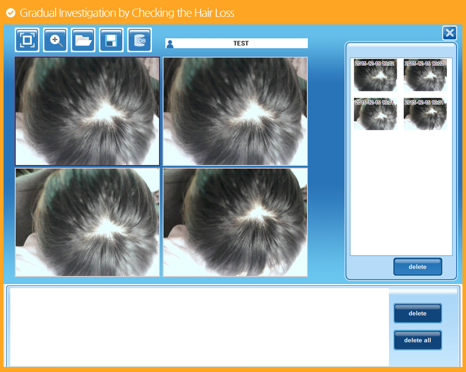The height and width of the screenshot is (372, 466).
Task: Pick the first 13:02 thumbnail in the list
Action: pyautogui.click(x=375, y=75)
